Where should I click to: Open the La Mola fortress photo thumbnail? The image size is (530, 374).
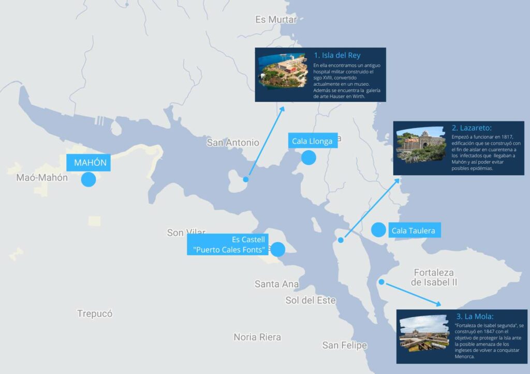tap(424, 333)
